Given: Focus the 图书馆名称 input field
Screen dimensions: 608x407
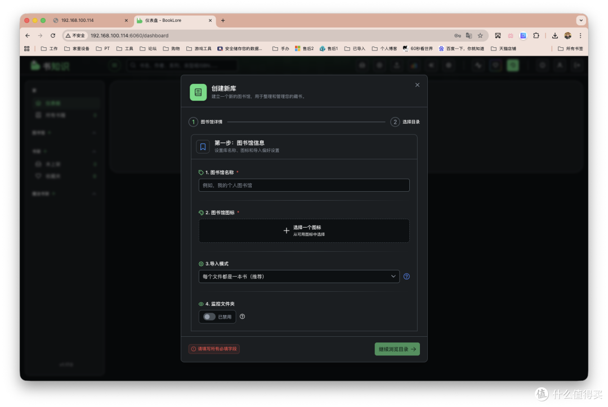Looking at the screenshot, I should 304,185.
